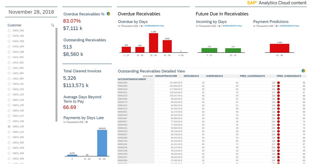Screen dimensions: 312x166
Task: Sort by NETDUEDAYS column header
Action: tap(191, 76)
